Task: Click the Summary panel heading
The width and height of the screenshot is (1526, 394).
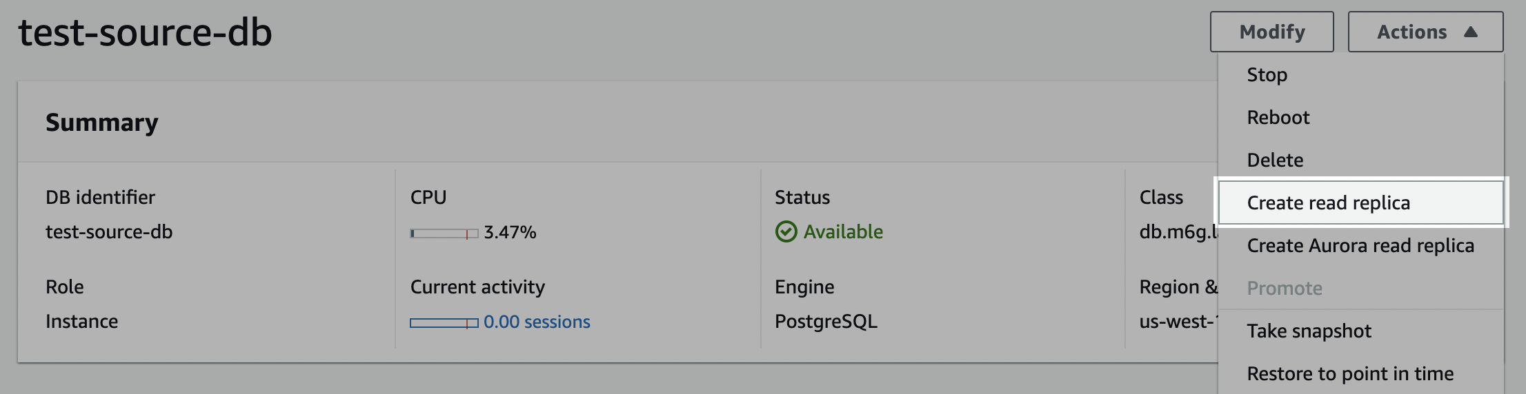Action: [x=102, y=122]
